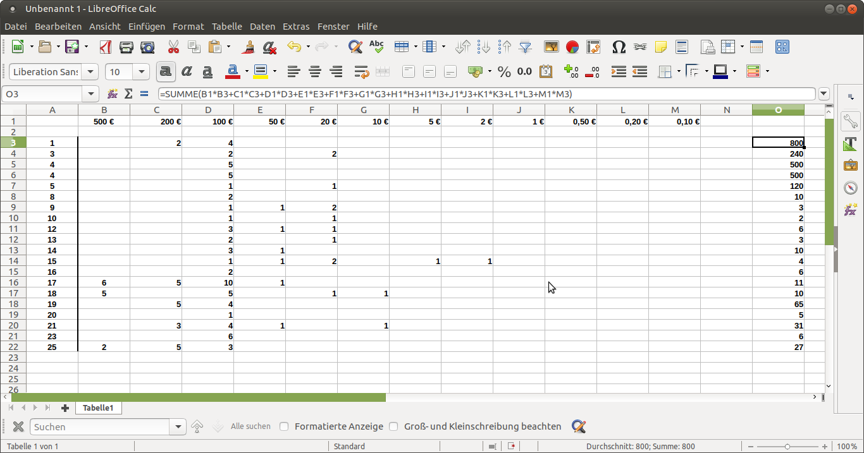Format as date using calendar icon
The height and width of the screenshot is (453, 864).
pyautogui.click(x=545, y=71)
